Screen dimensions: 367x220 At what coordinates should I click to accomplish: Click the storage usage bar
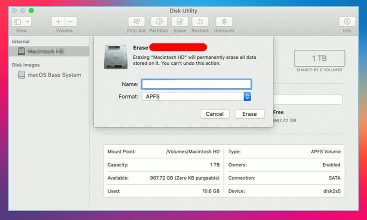click(x=307, y=100)
